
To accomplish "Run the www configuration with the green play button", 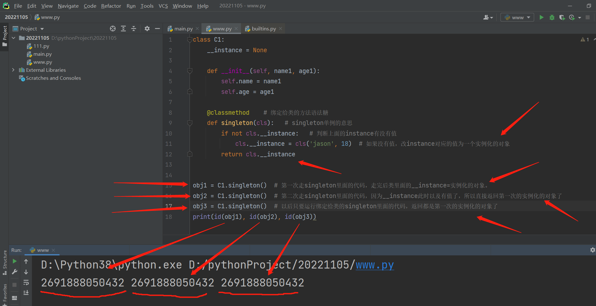I will [x=542, y=17].
